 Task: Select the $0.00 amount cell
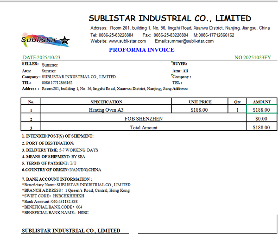point(262,119)
